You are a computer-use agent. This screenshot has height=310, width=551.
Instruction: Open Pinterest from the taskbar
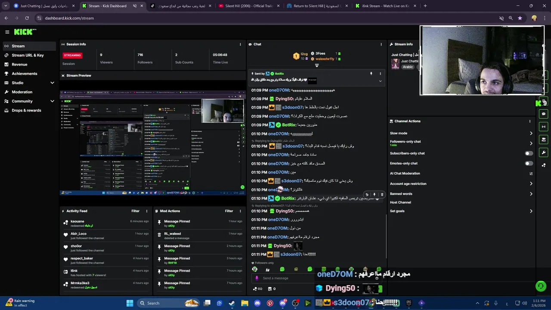[x=270, y=303]
